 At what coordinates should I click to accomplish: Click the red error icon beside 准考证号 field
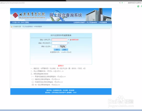[x=71, y=40]
